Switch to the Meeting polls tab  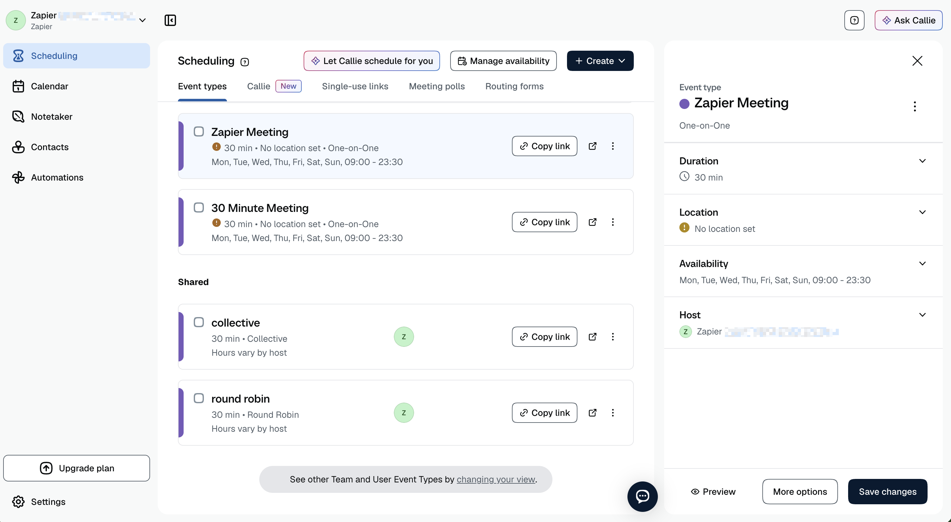tap(437, 86)
